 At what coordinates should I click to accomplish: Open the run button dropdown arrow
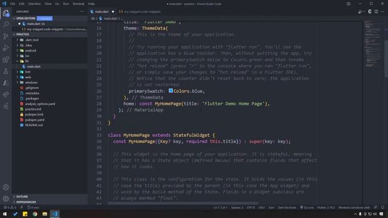(364, 12)
